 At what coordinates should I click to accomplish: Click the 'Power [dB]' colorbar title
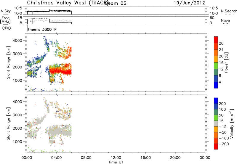coord(226,62)
